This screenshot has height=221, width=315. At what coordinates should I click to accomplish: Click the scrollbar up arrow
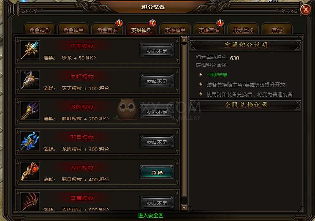[x=184, y=40]
